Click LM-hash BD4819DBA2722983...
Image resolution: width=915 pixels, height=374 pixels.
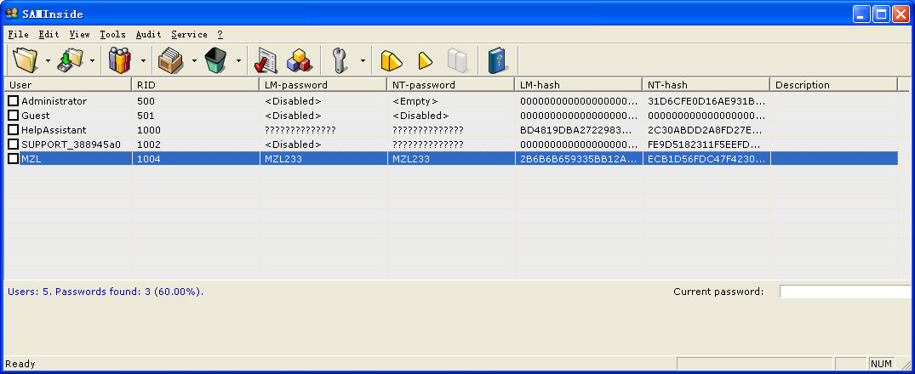[x=578, y=130]
